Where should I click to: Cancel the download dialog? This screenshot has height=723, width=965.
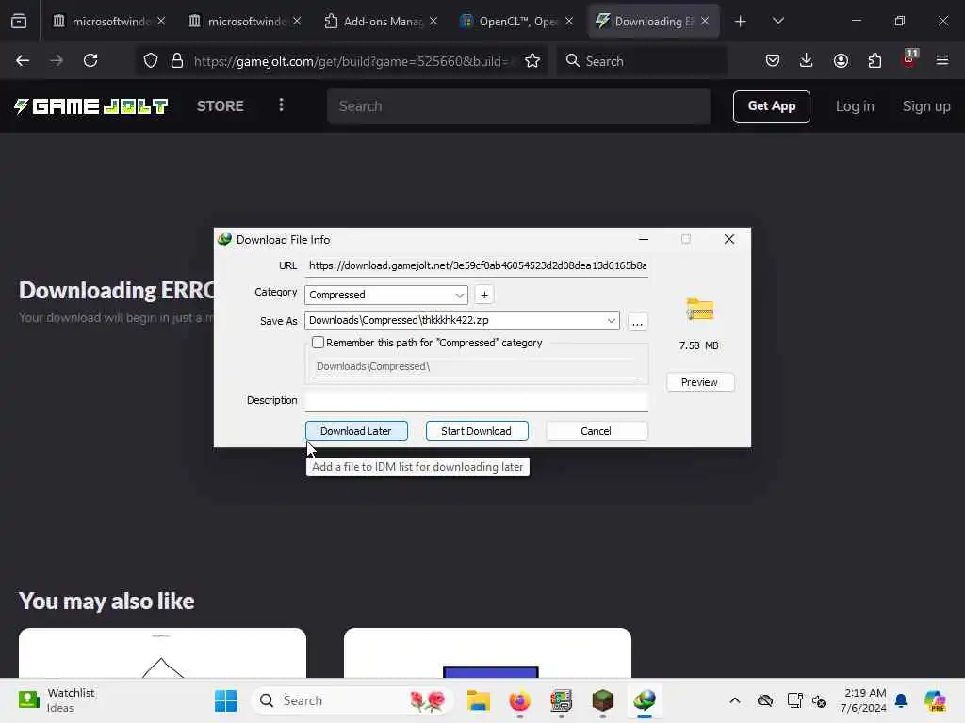click(597, 431)
